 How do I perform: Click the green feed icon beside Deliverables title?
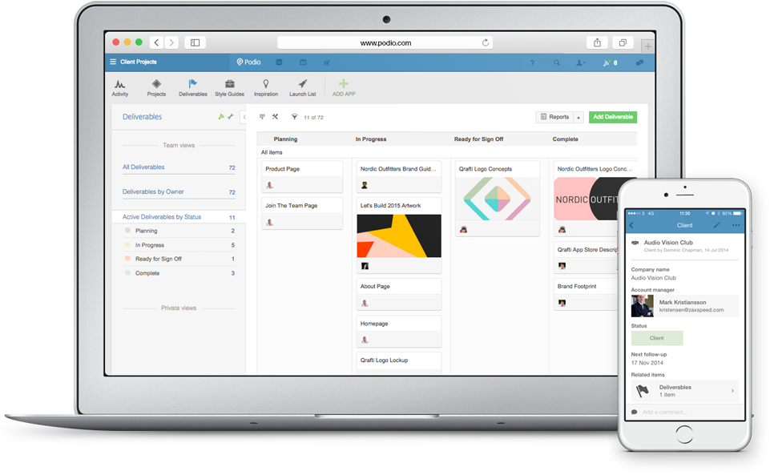pyautogui.click(x=221, y=116)
